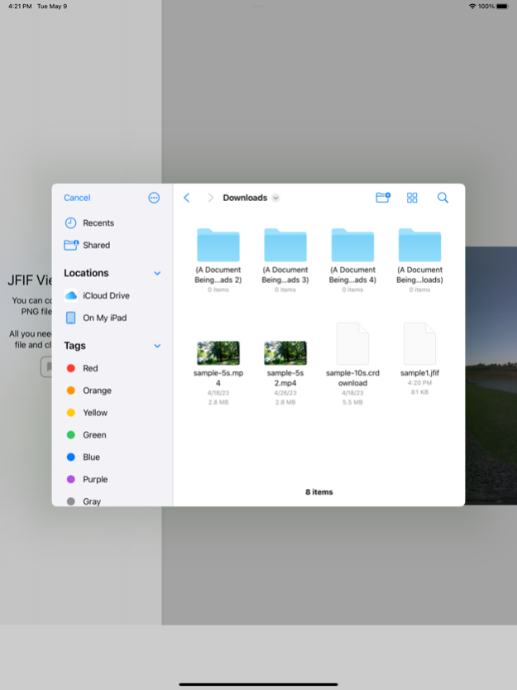Tap the "8 items" footer text
Image resolution: width=517 pixels, height=690 pixels.
click(319, 492)
